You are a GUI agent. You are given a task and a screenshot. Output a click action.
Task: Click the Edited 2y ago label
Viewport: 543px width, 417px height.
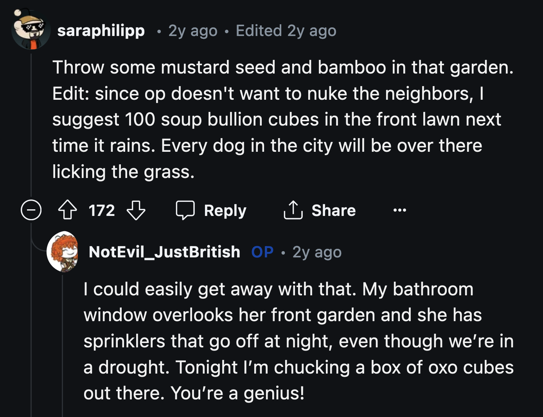286,31
